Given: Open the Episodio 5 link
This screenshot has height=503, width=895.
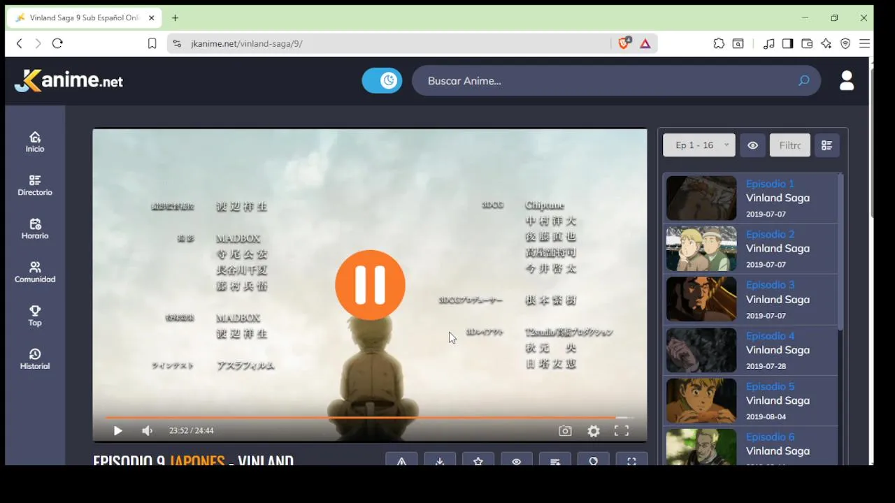Looking at the screenshot, I should [x=770, y=386].
